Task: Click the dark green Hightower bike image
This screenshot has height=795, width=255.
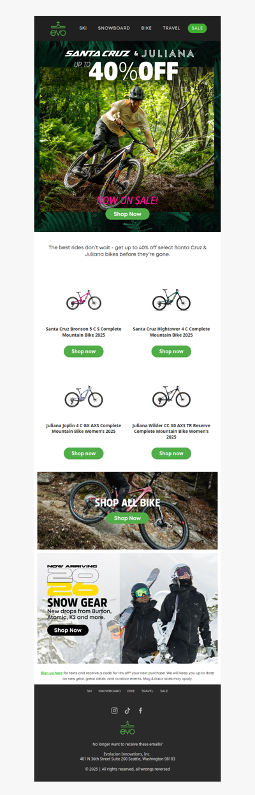Action: [x=171, y=300]
